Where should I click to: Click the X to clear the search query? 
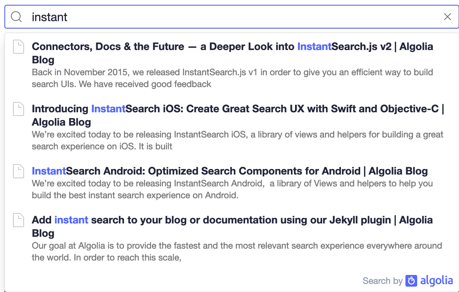tap(448, 17)
